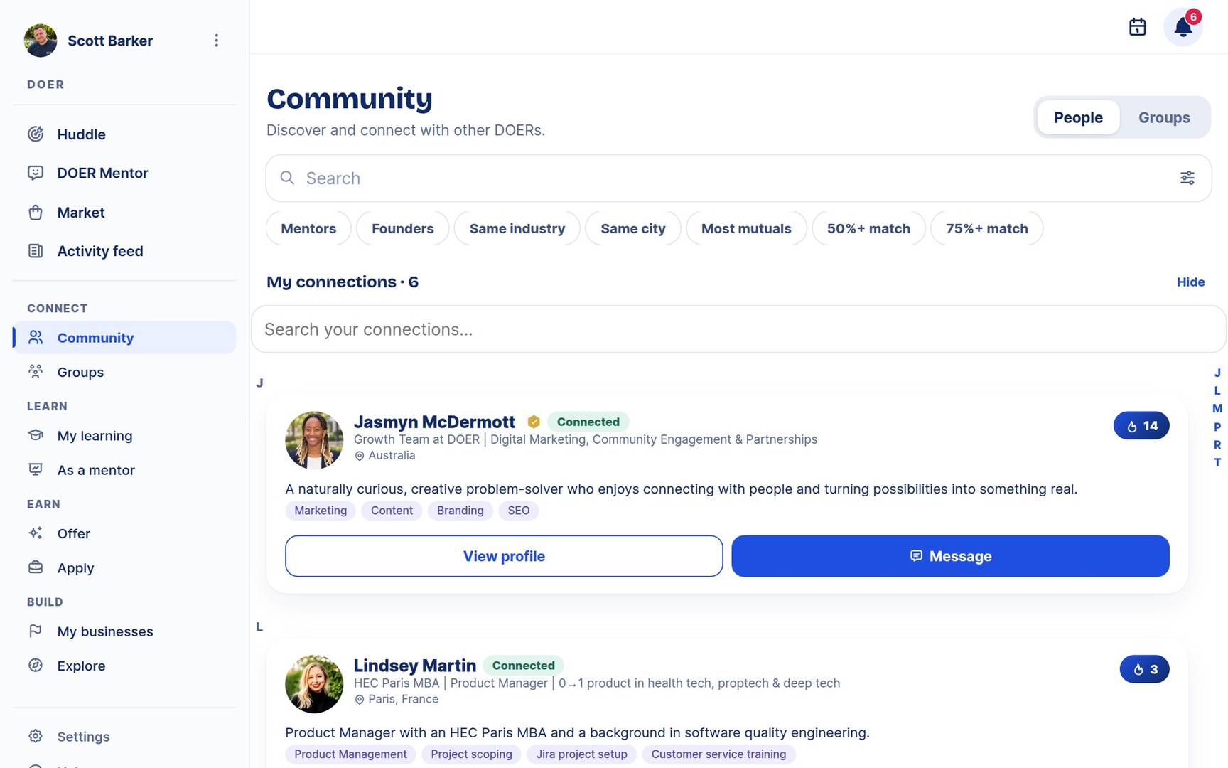Viewport: 1228px width, 768px height.
Task: Open the three-dot menu beside Scott Barker
Action: click(216, 41)
